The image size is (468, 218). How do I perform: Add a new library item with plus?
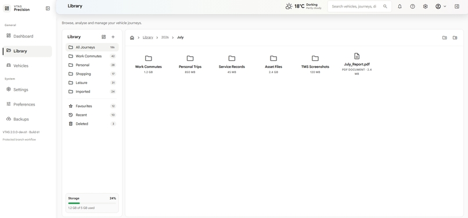113,37
